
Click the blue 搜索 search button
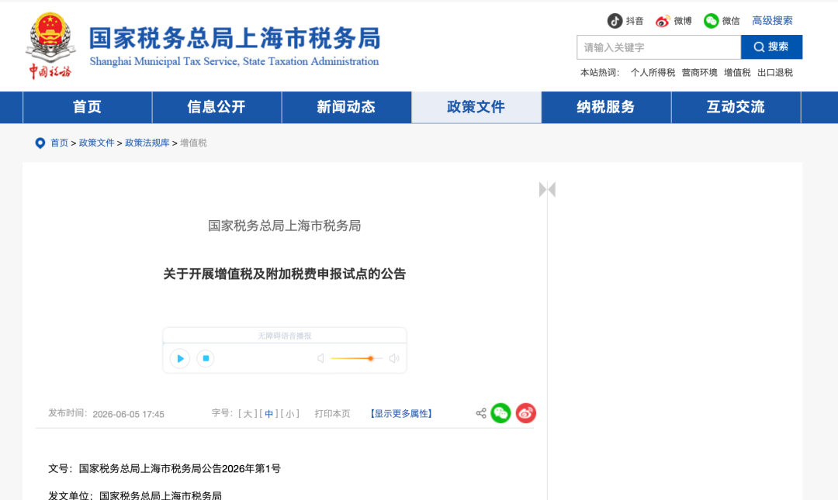click(x=771, y=47)
